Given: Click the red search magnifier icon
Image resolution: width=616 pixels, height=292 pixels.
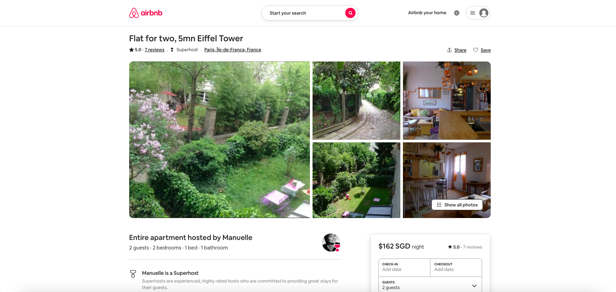Looking at the screenshot, I should (350, 13).
